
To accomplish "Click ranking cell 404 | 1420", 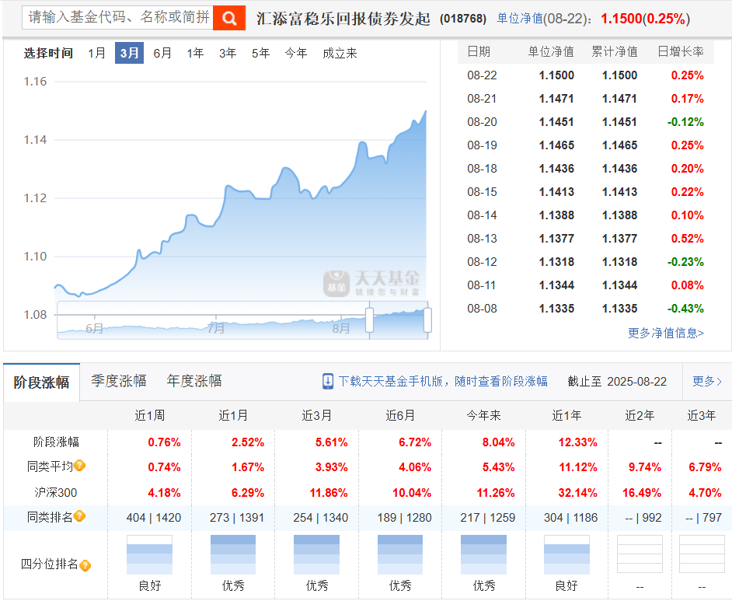I will tap(154, 517).
